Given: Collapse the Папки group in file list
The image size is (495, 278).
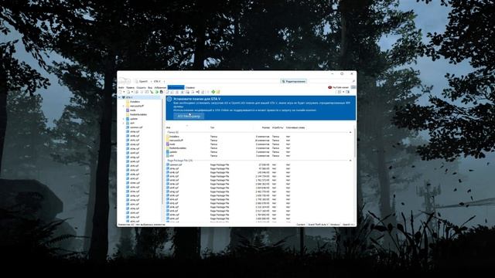Looking at the screenshot, I should pos(350,132).
